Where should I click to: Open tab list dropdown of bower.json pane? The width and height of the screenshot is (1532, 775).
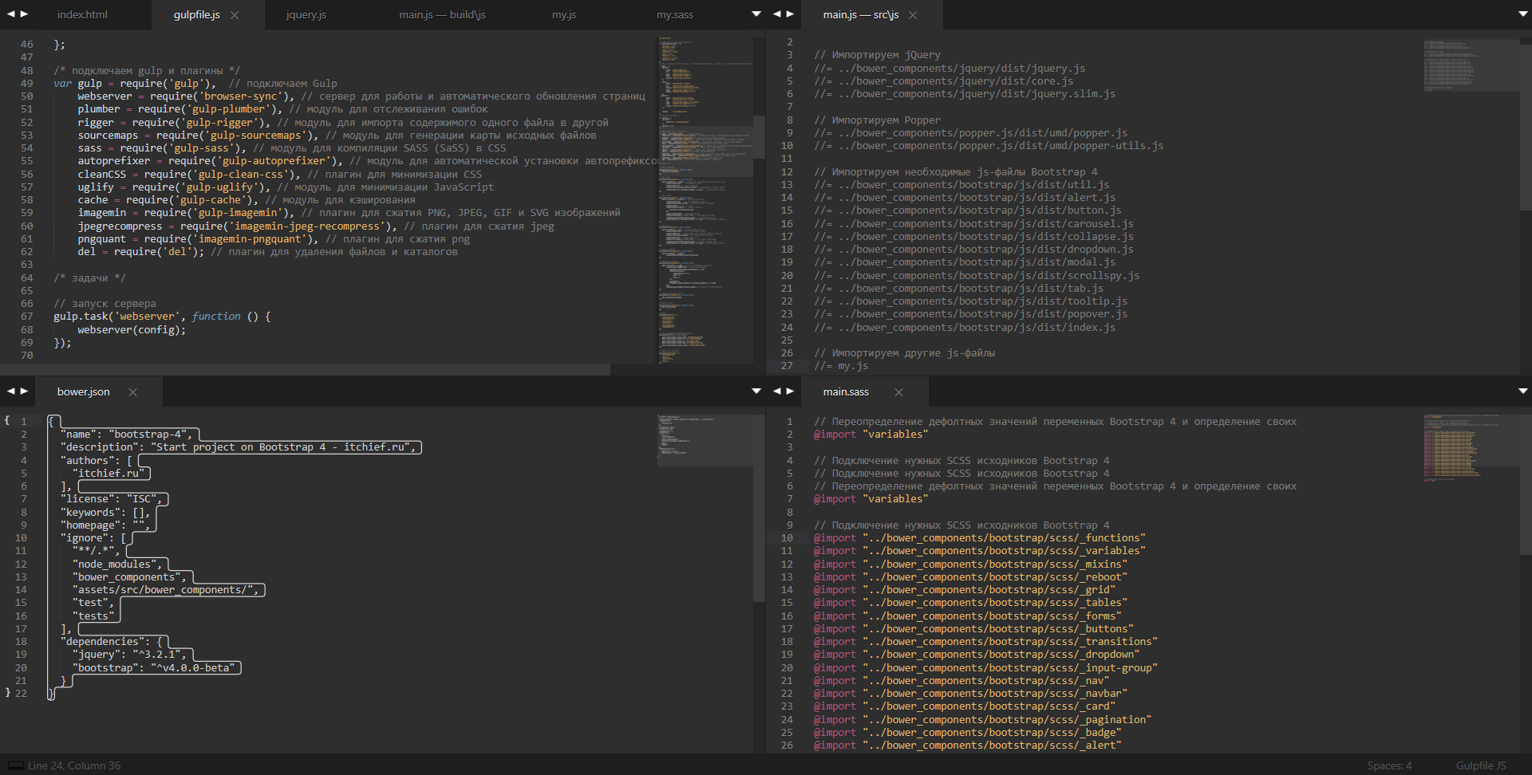[756, 391]
